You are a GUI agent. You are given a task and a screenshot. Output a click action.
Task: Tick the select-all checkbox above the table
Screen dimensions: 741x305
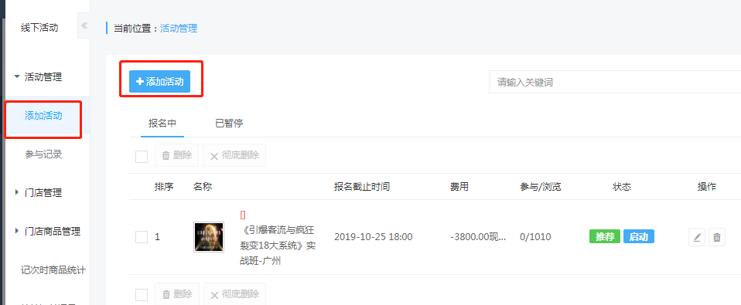coord(142,156)
